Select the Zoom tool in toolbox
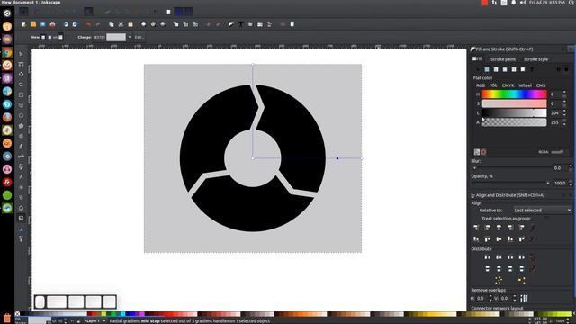Image resolution: width=576 pixels, height=324 pixels. pyautogui.click(x=21, y=85)
